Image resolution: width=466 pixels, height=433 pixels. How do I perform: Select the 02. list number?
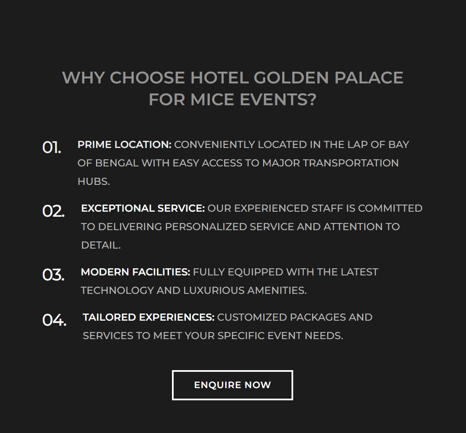(54, 211)
